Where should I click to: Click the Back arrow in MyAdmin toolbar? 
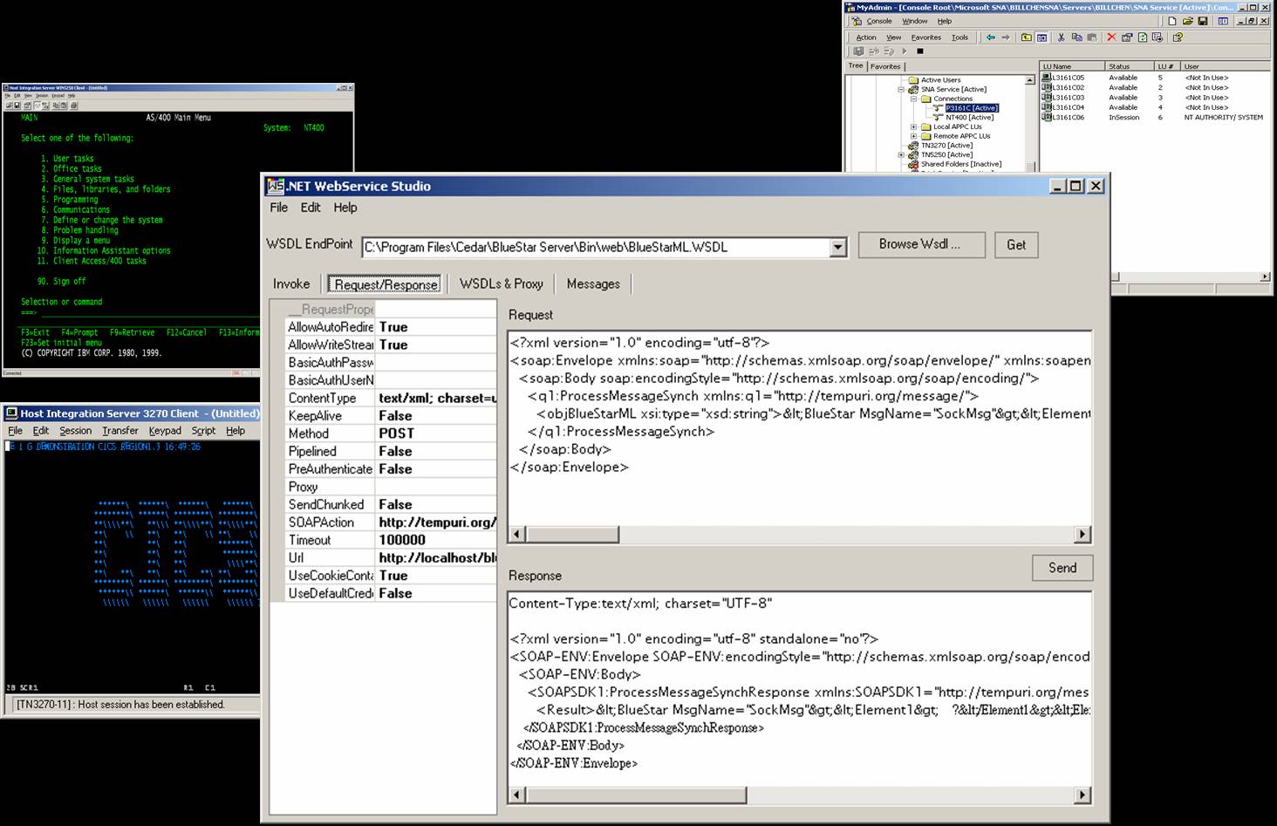[x=991, y=38]
